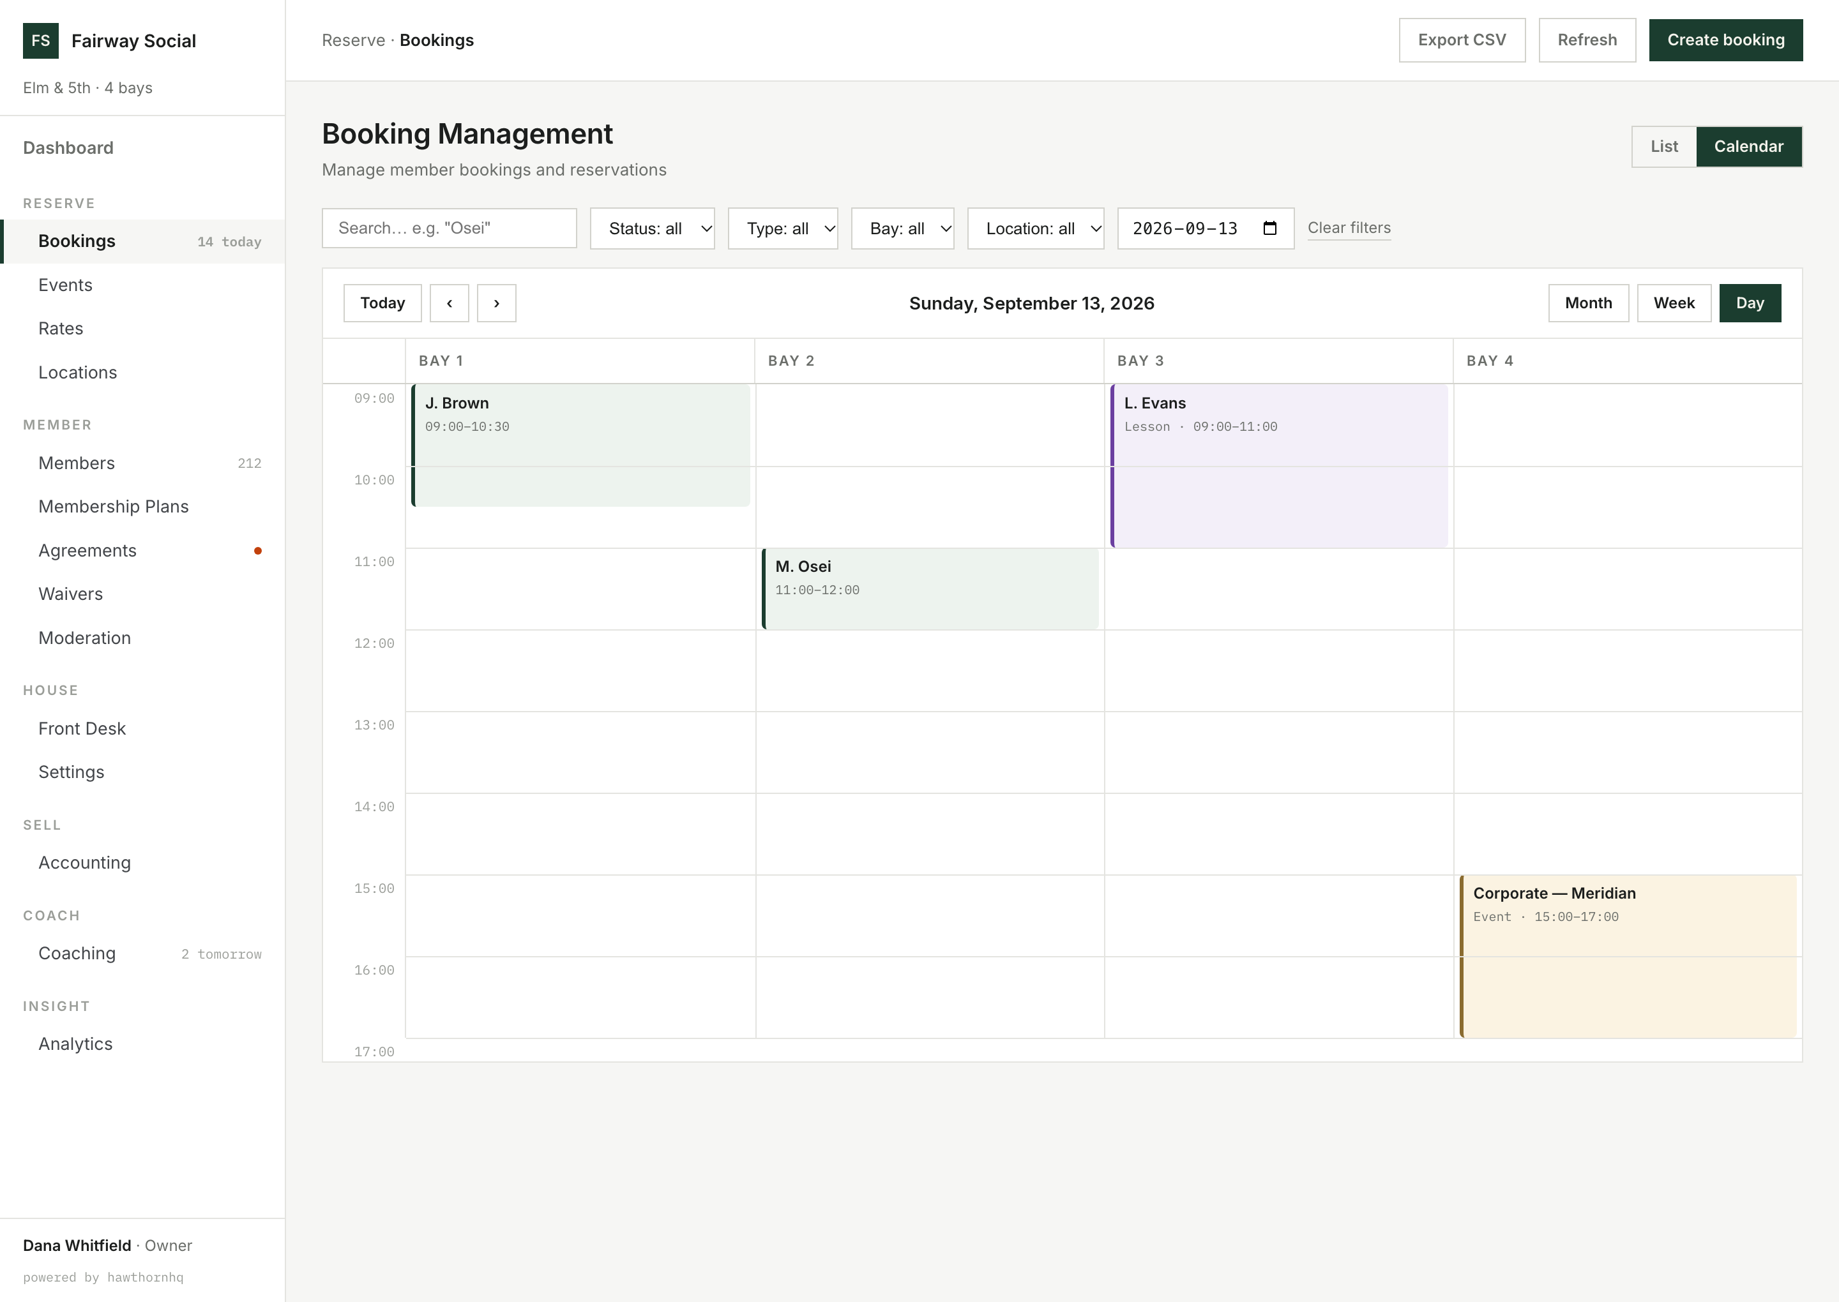Jump to Today in calendar
The width and height of the screenshot is (1839, 1302).
(382, 303)
